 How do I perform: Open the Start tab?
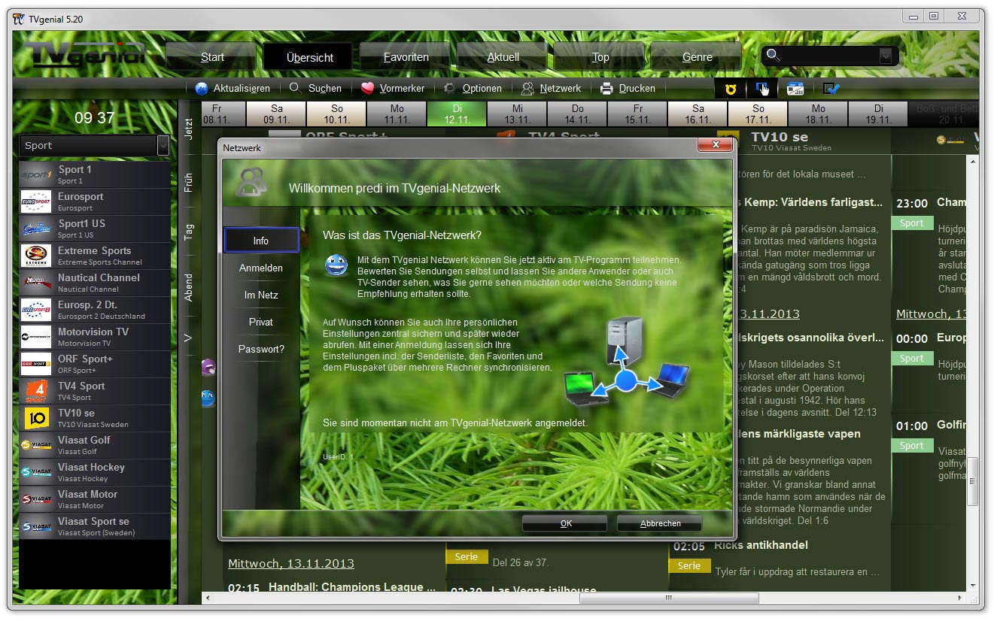tap(212, 57)
